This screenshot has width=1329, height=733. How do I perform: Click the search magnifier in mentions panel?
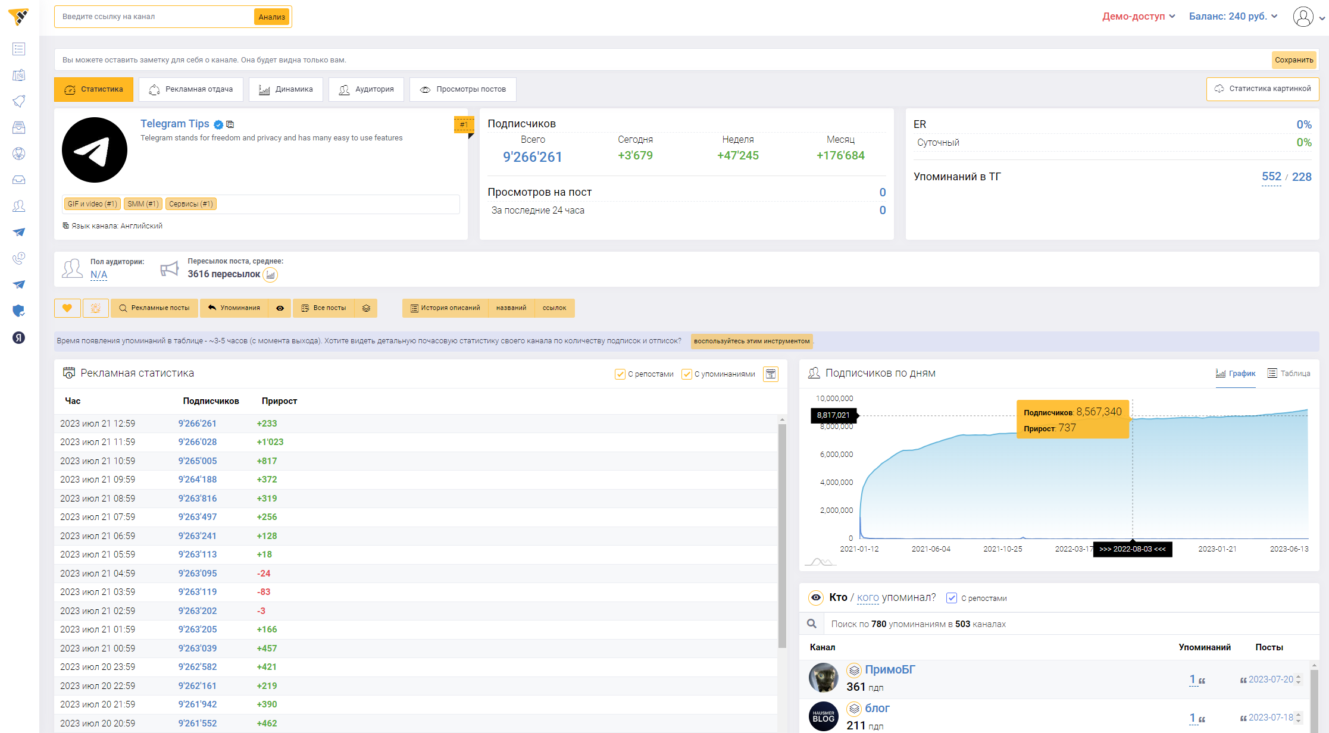(812, 624)
